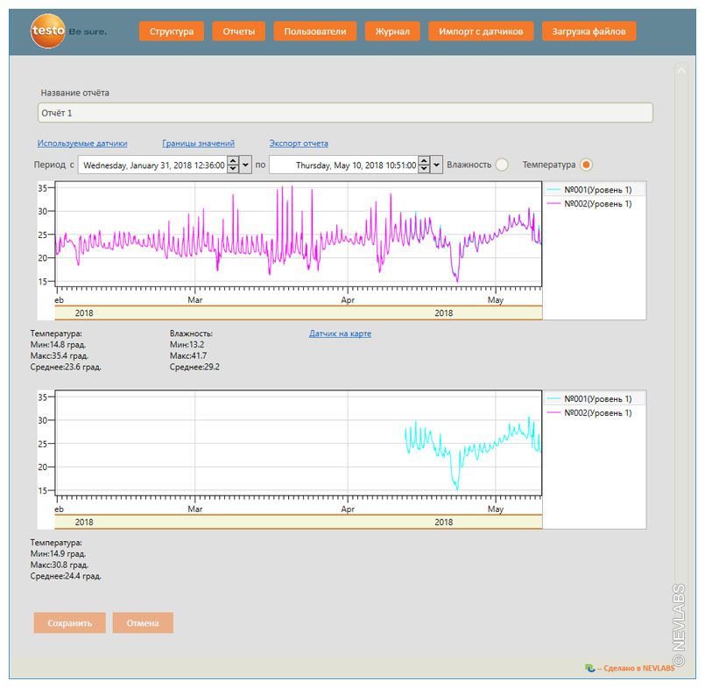Open Импорт с датчиков
Screen dimensions: 705x688
(481, 32)
